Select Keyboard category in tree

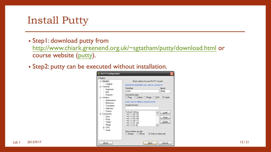[109, 89]
